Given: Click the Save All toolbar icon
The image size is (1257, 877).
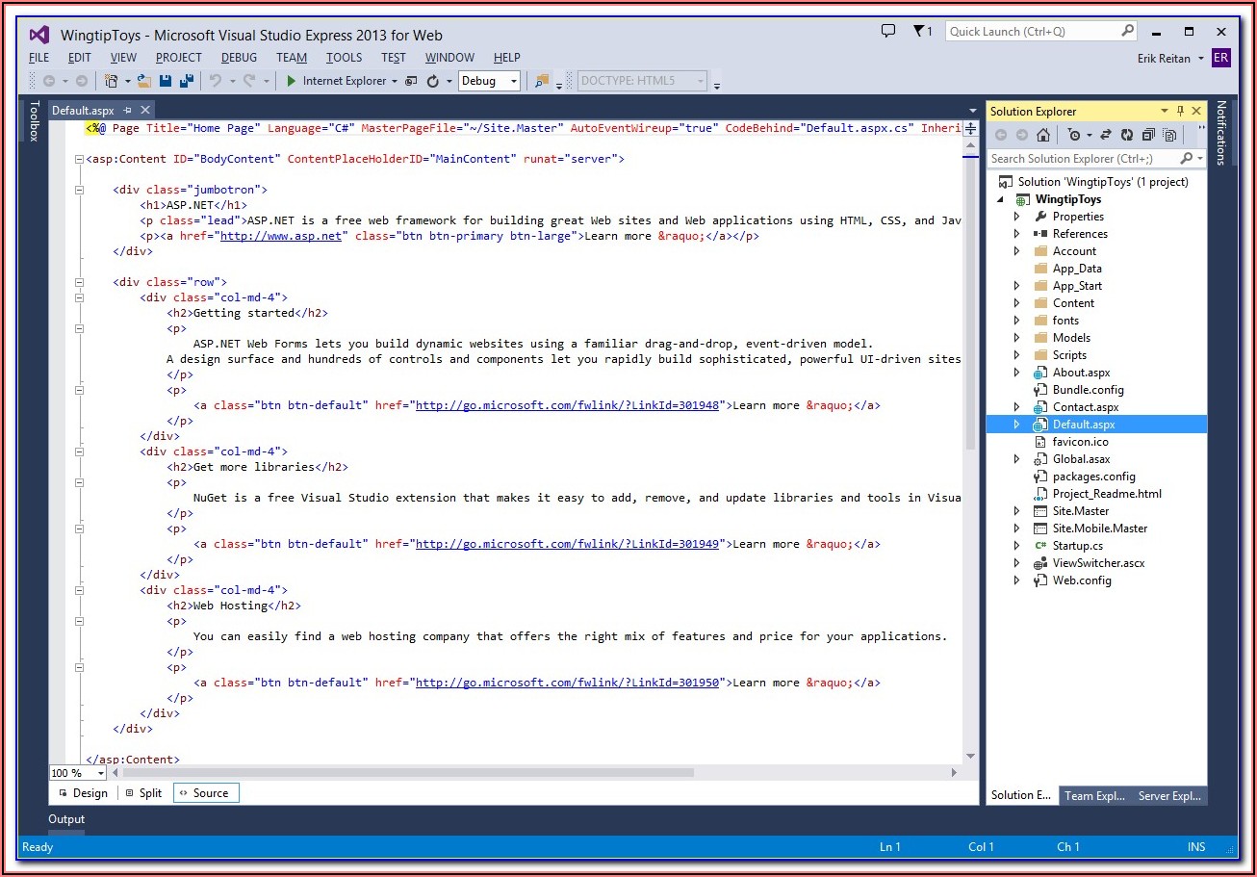Looking at the screenshot, I should (186, 82).
